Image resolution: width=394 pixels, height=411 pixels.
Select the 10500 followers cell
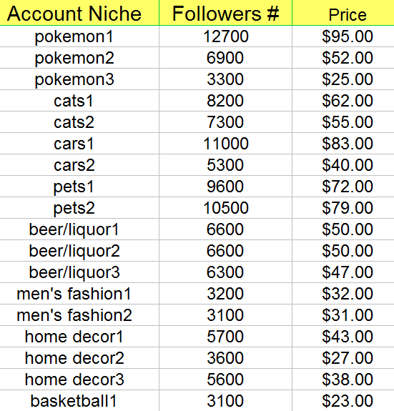pyautogui.click(x=225, y=208)
